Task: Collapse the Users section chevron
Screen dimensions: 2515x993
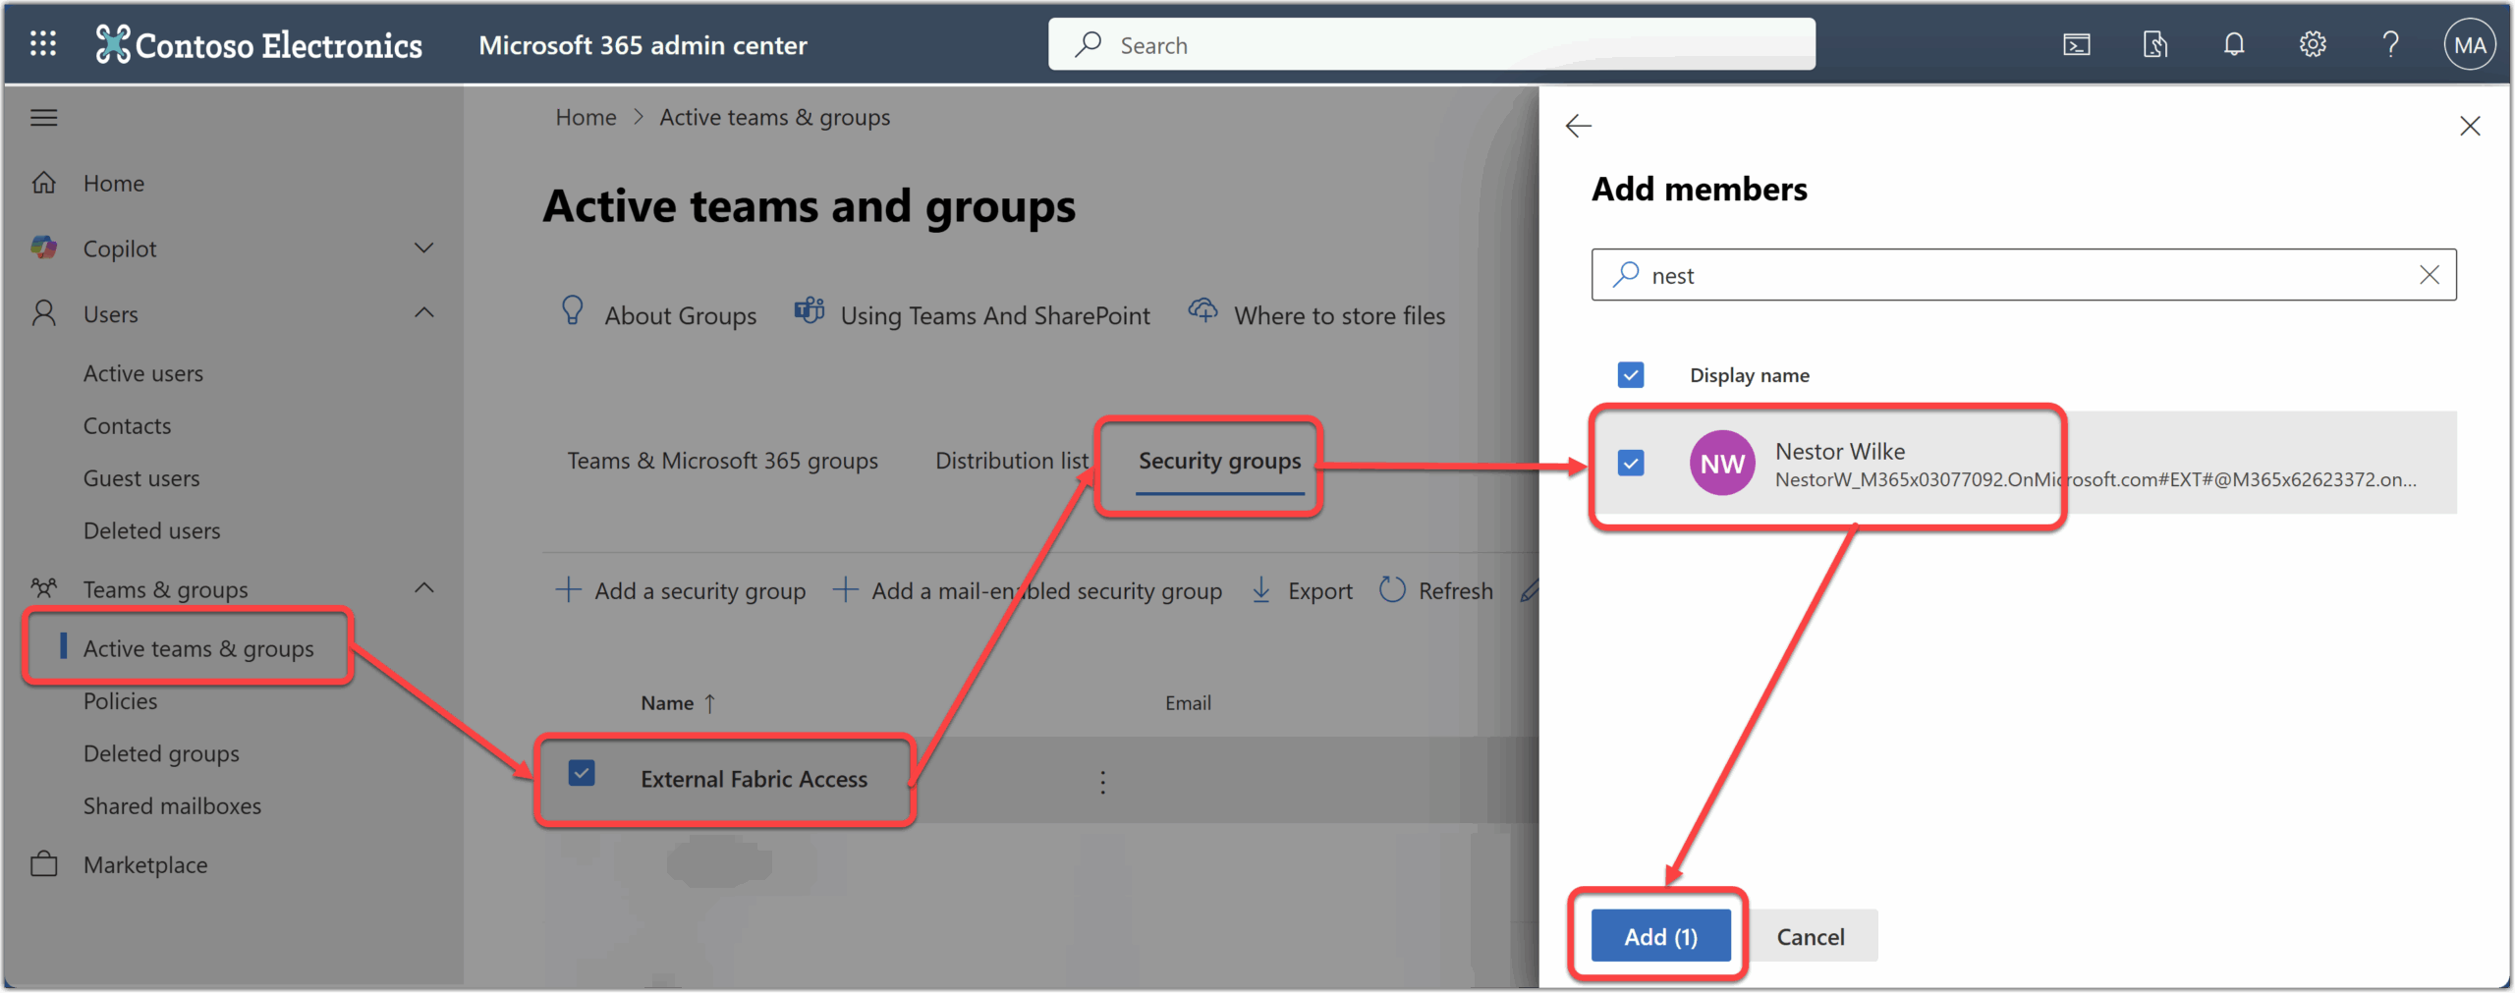Action: coord(423,313)
